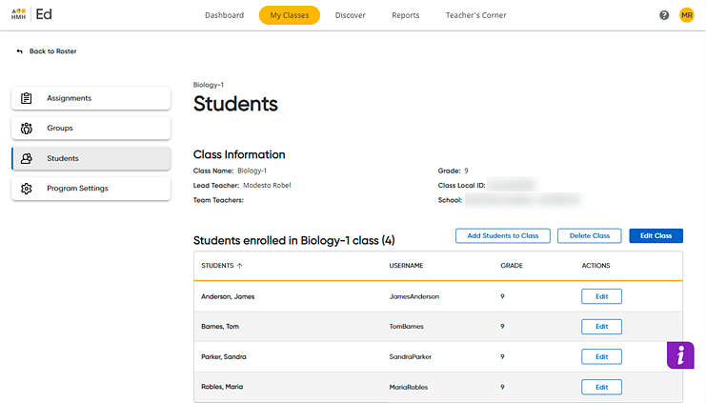Click the Biology-1 breadcrumb above Students
The width and height of the screenshot is (706, 403).
(208, 85)
